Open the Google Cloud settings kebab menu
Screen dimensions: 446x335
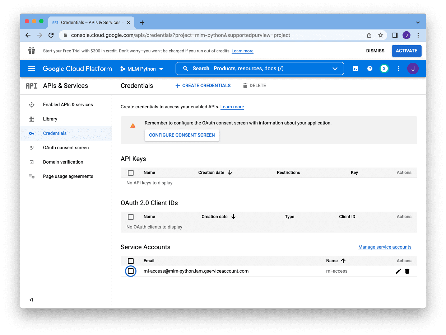[x=399, y=69]
